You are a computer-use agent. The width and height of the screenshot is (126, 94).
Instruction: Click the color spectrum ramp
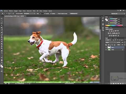pyautogui.click(x=114, y=26)
